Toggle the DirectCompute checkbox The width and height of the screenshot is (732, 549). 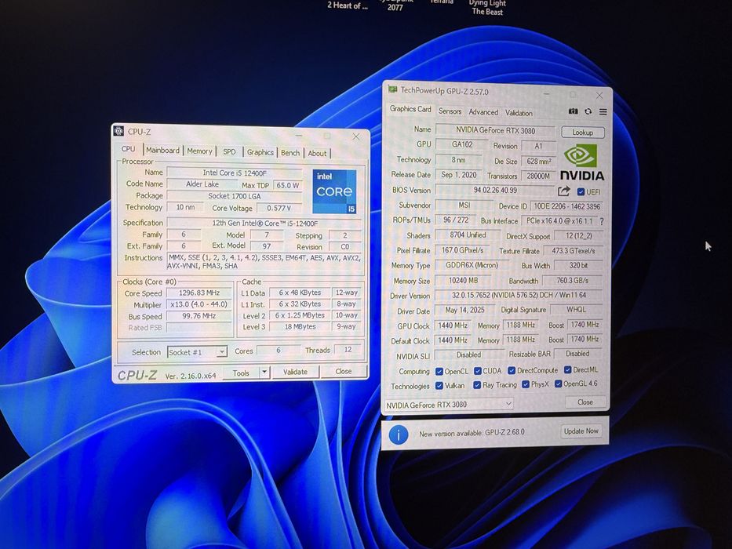tap(512, 370)
